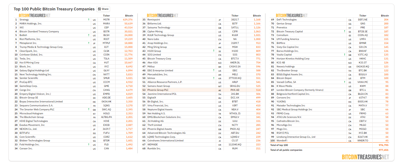Click the Genius Group entry
Screen dimensions: 402x163
point(284,23)
